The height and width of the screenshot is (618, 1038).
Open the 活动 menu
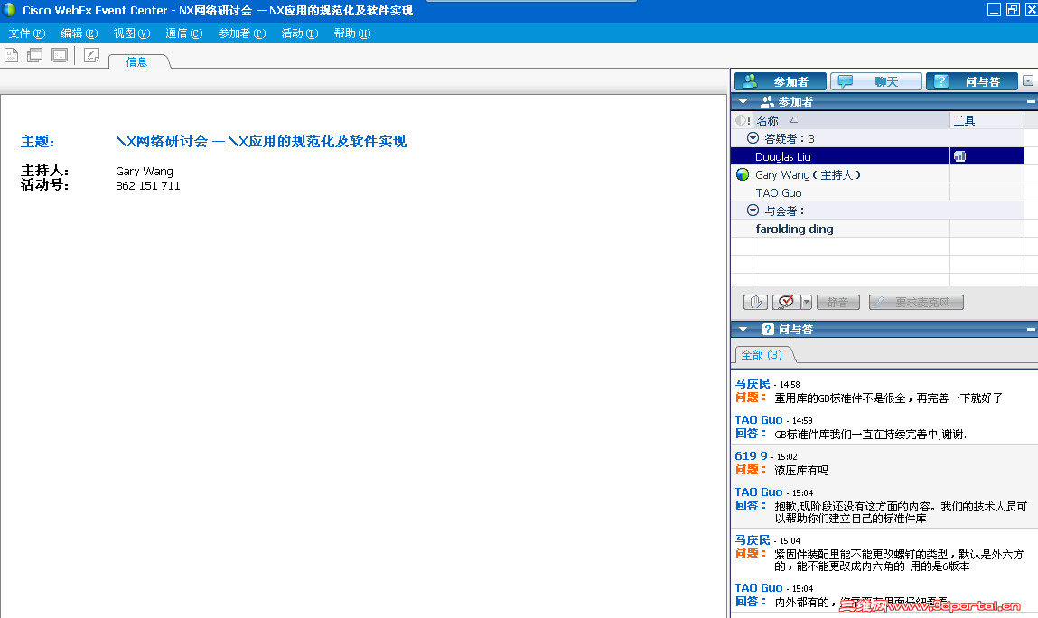click(x=299, y=33)
